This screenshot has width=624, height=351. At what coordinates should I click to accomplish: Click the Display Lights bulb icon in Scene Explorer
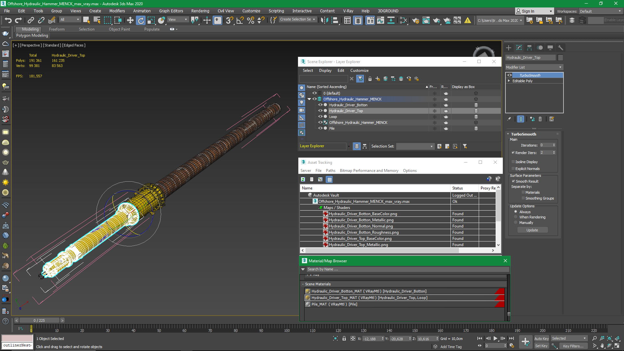302,103
